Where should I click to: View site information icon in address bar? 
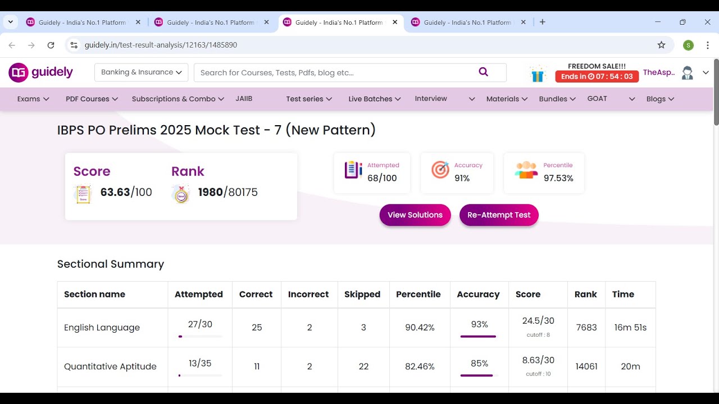coord(74,45)
